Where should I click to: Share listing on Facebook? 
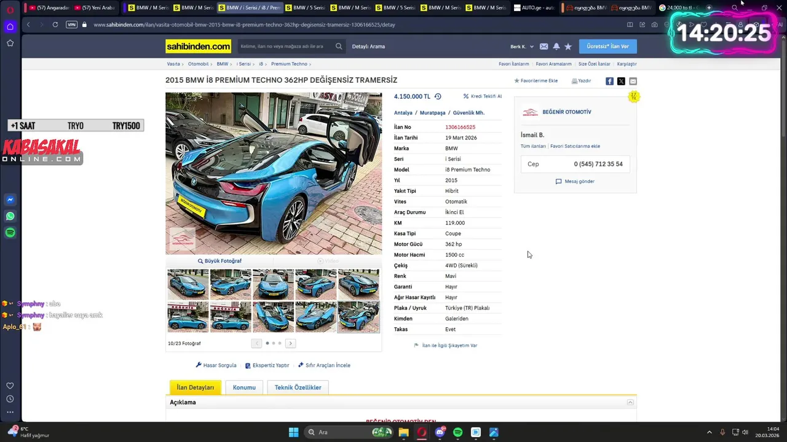click(x=609, y=81)
